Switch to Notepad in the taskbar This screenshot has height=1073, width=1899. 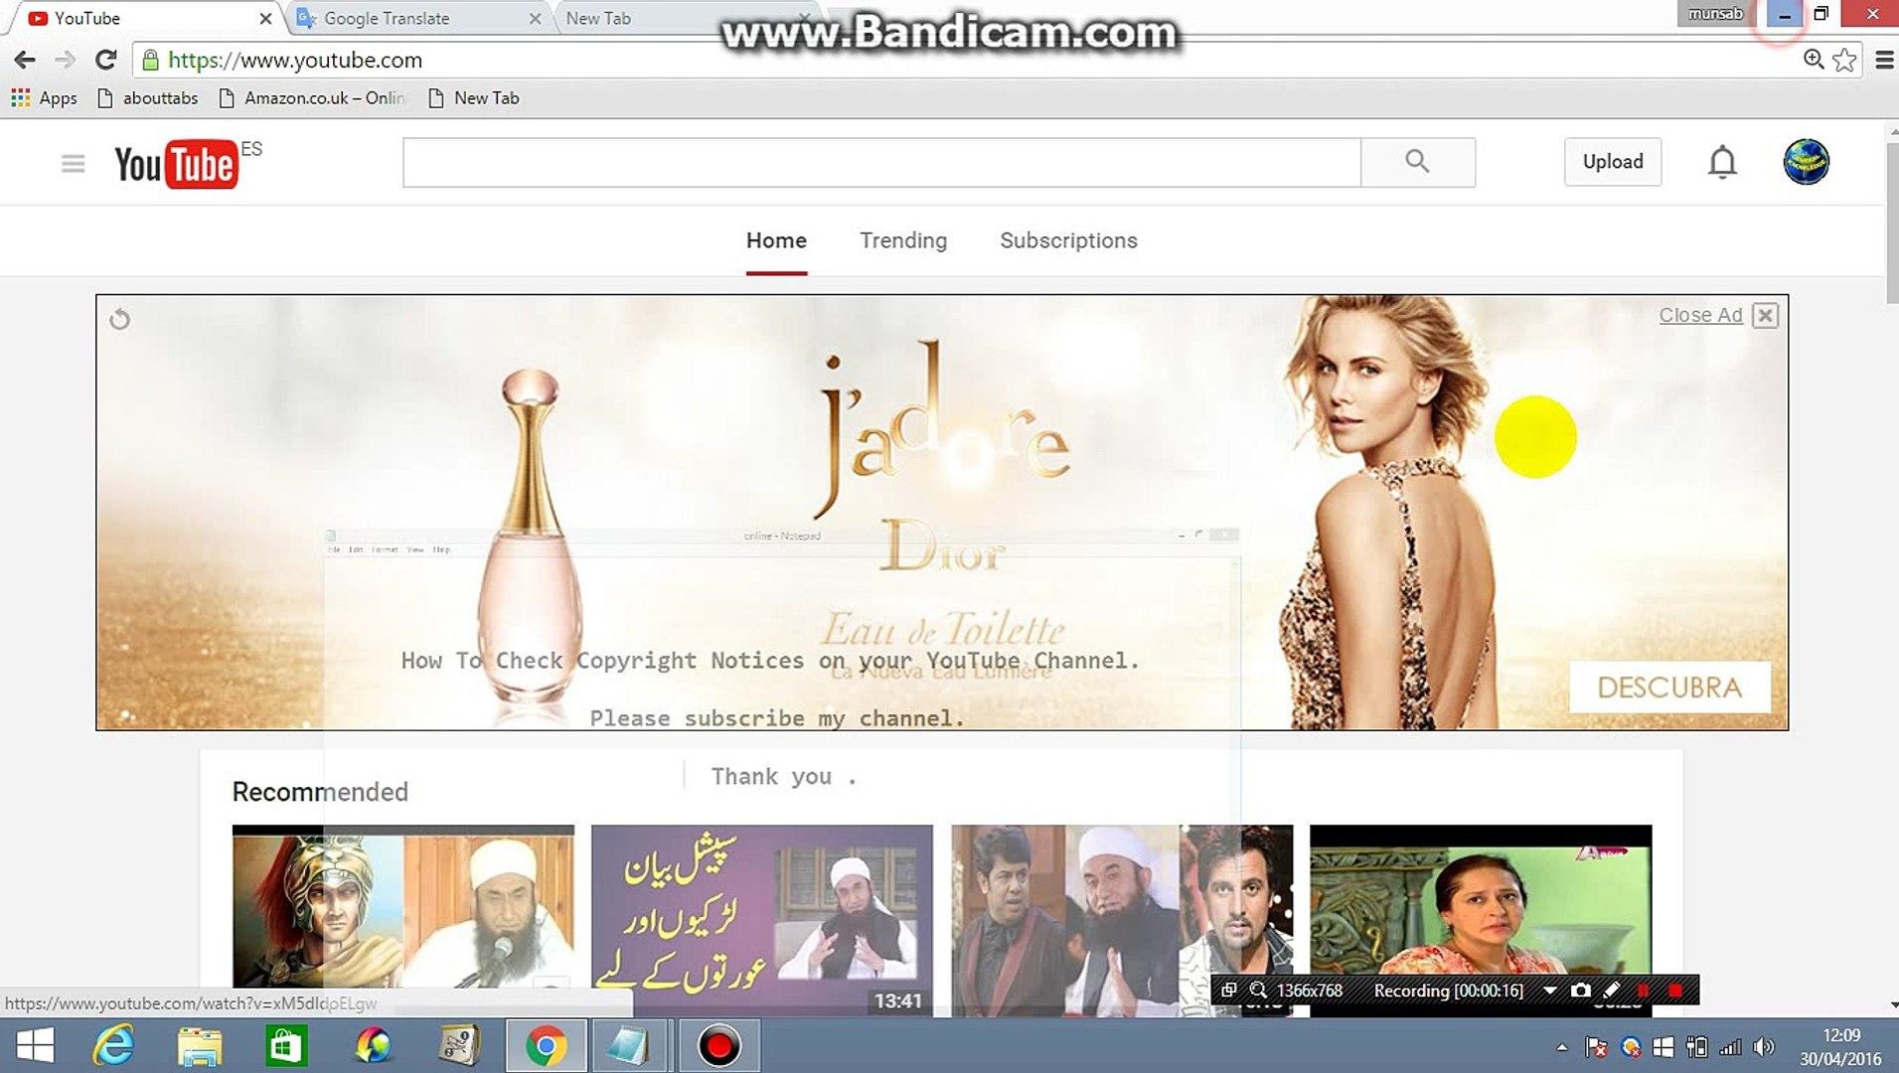(630, 1045)
